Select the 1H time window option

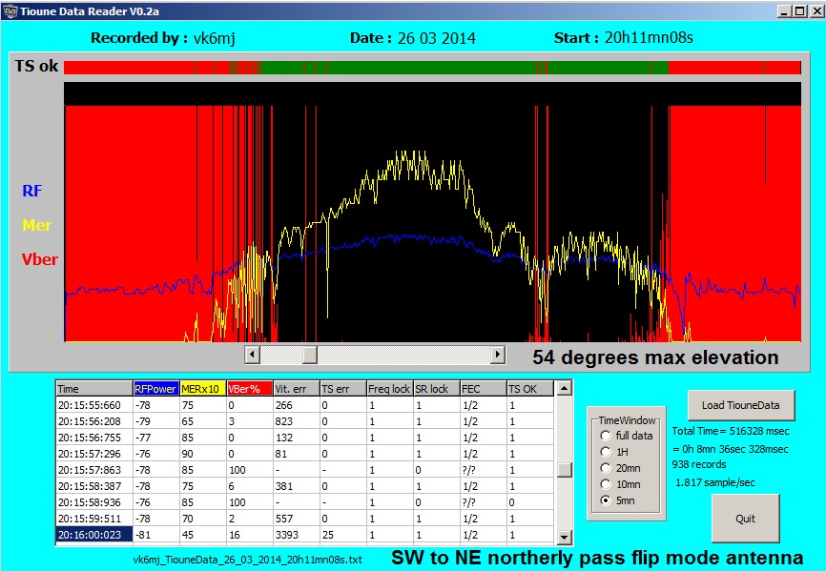point(606,452)
